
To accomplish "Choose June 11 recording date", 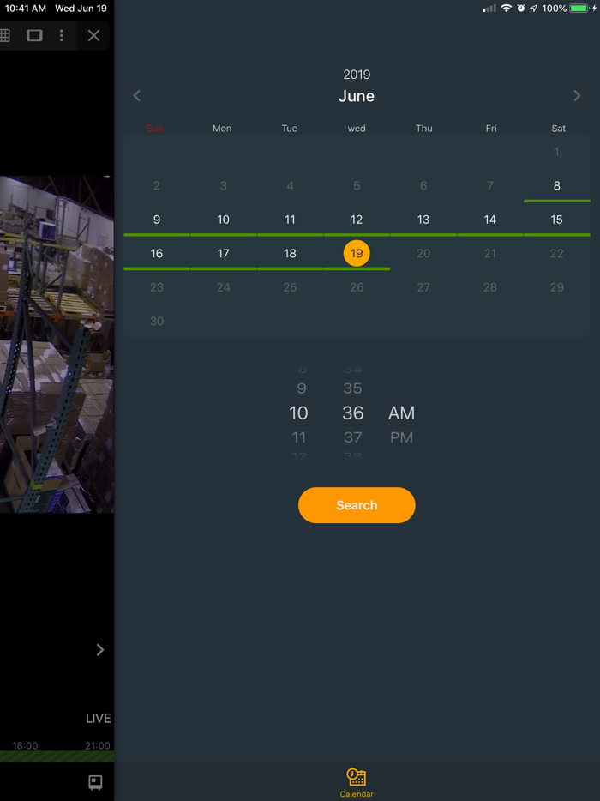I will click(x=290, y=220).
